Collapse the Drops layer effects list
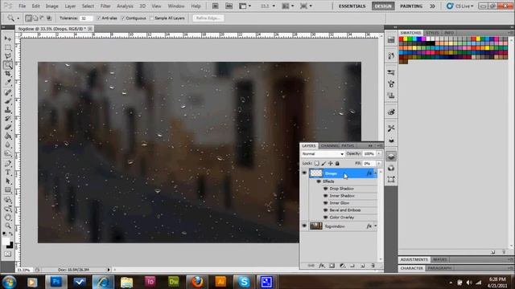 pos(376,173)
